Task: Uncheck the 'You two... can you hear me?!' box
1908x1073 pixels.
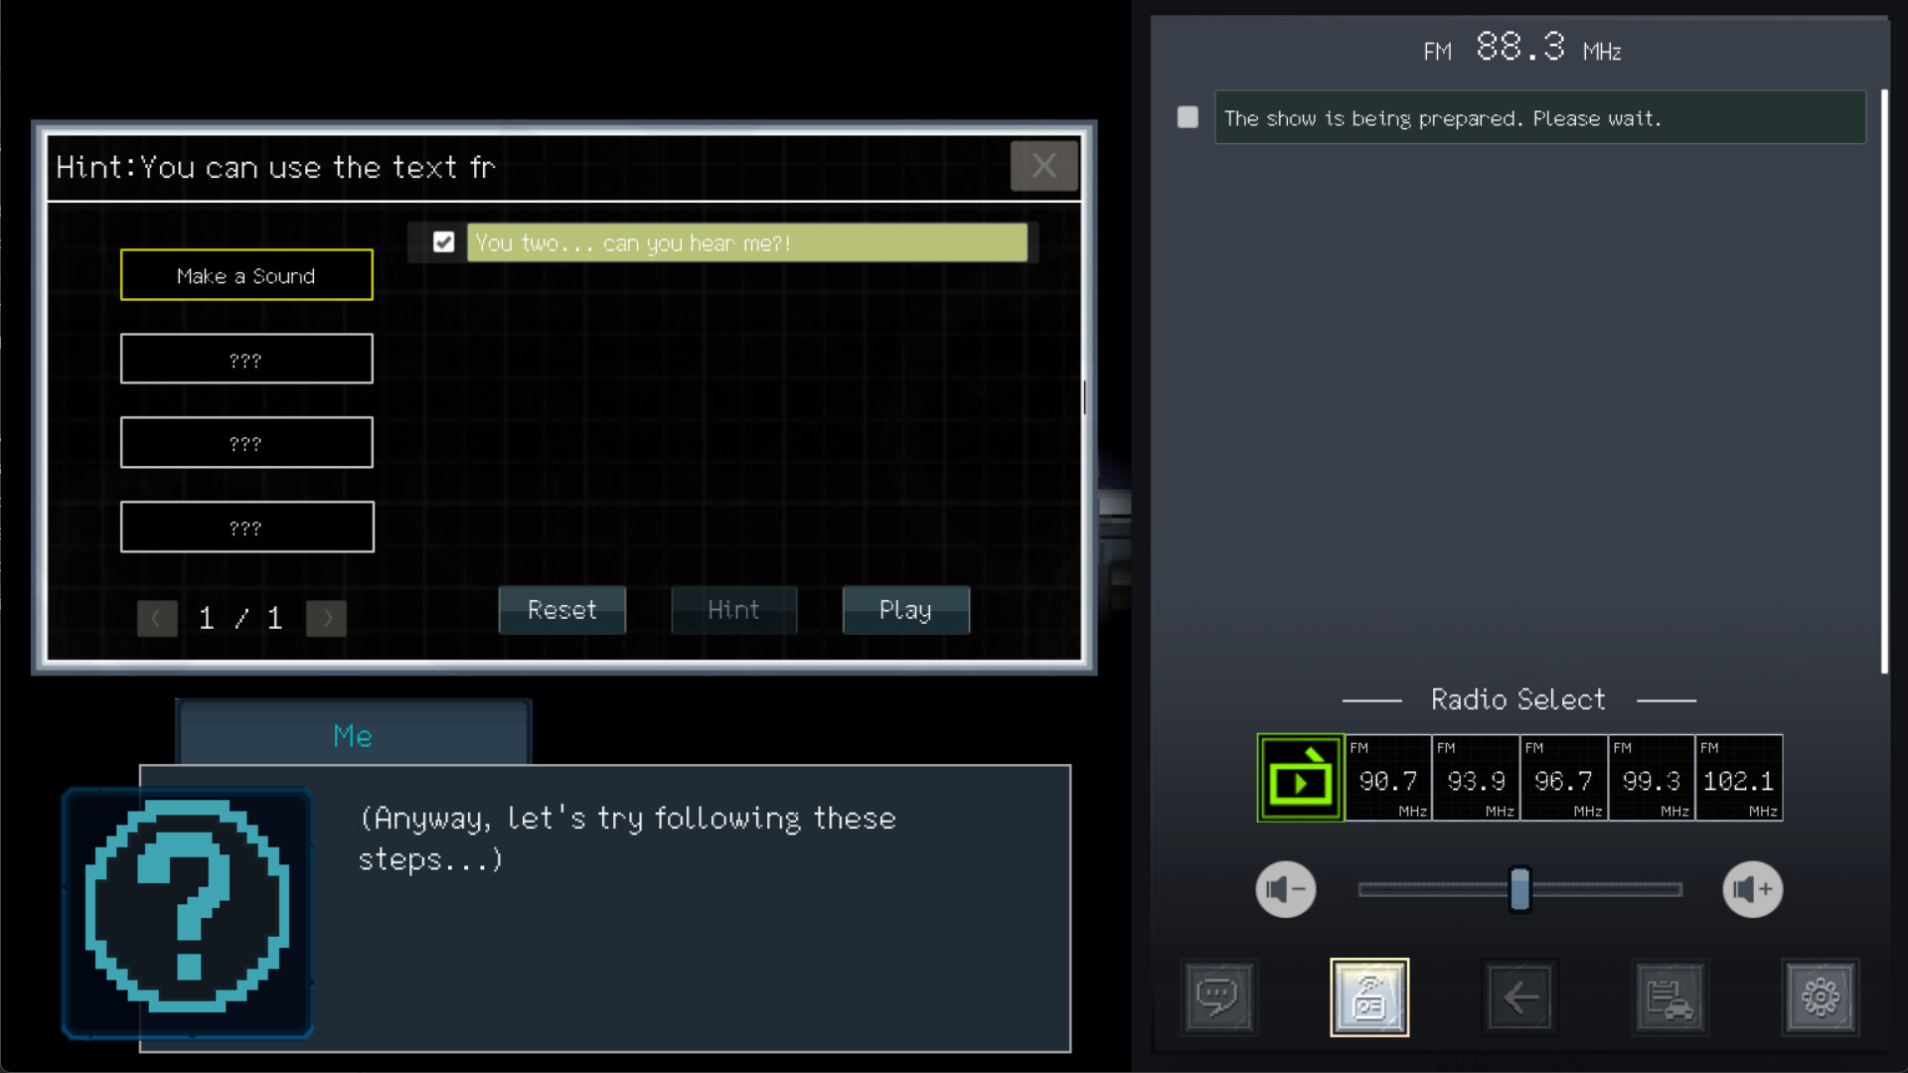Action: pyautogui.click(x=443, y=241)
